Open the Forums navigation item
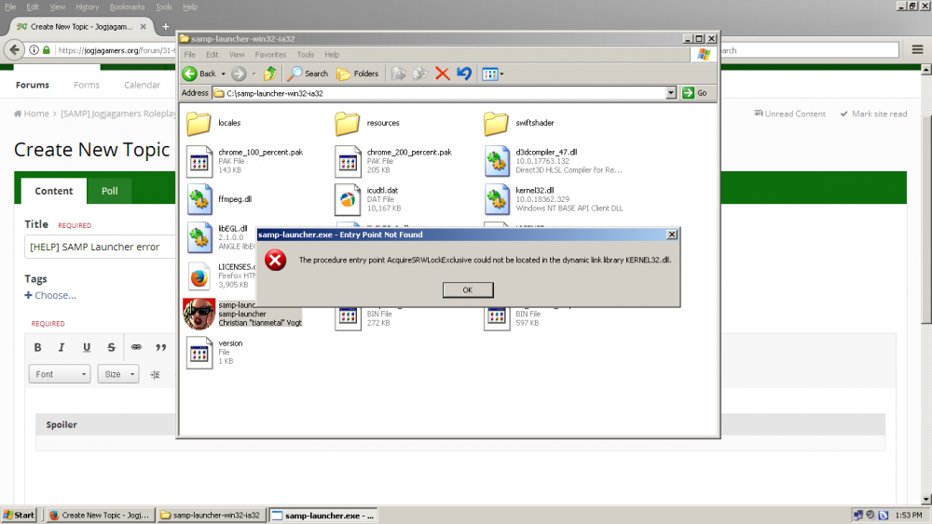This screenshot has height=524, width=932. (x=33, y=85)
